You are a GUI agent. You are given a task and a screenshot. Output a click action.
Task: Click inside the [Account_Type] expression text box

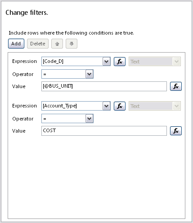coord(72,106)
